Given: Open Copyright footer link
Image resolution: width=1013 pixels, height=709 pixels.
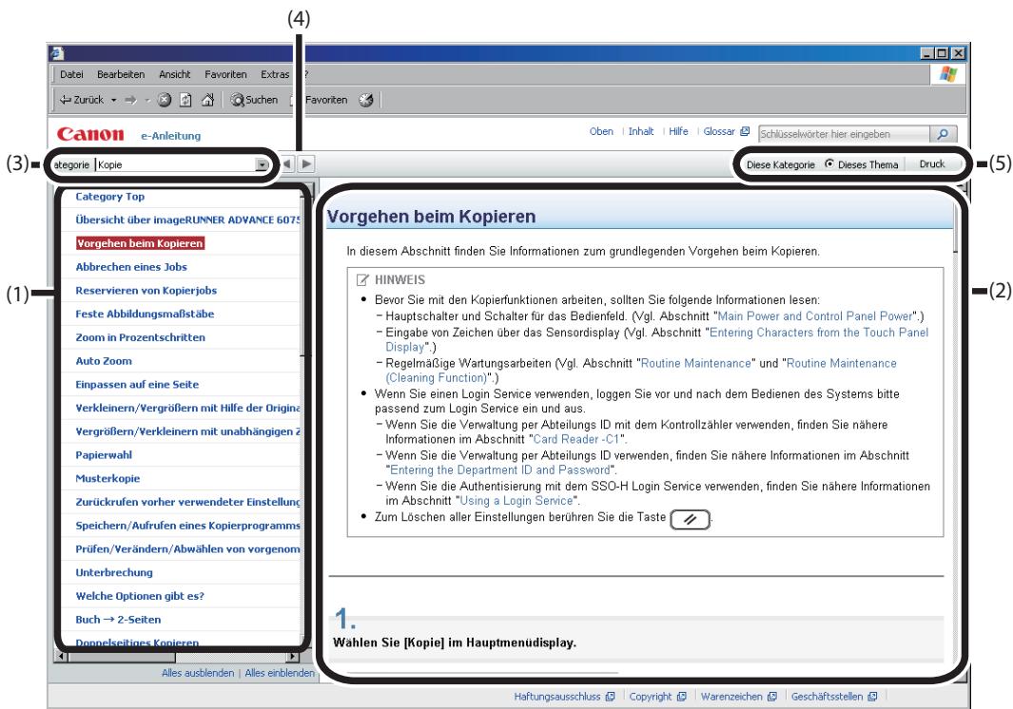Looking at the screenshot, I should point(651,697).
